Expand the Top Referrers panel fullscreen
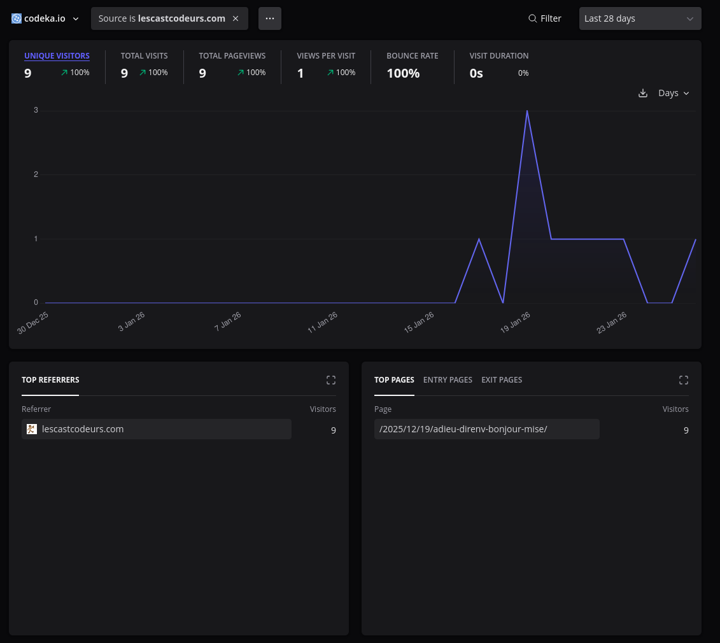Screen dimensions: 720x643 tap(331, 380)
